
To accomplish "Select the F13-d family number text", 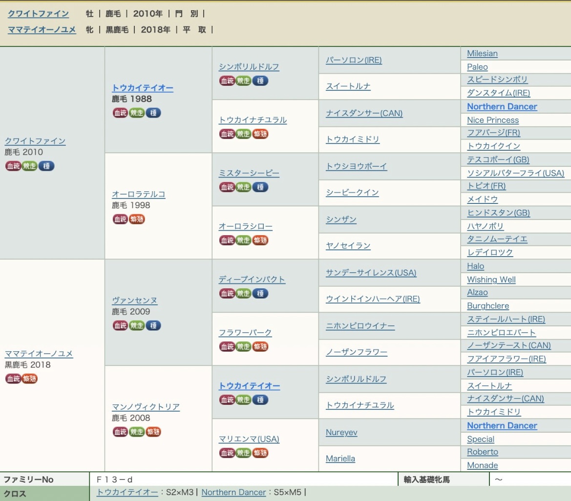I will (115, 480).
